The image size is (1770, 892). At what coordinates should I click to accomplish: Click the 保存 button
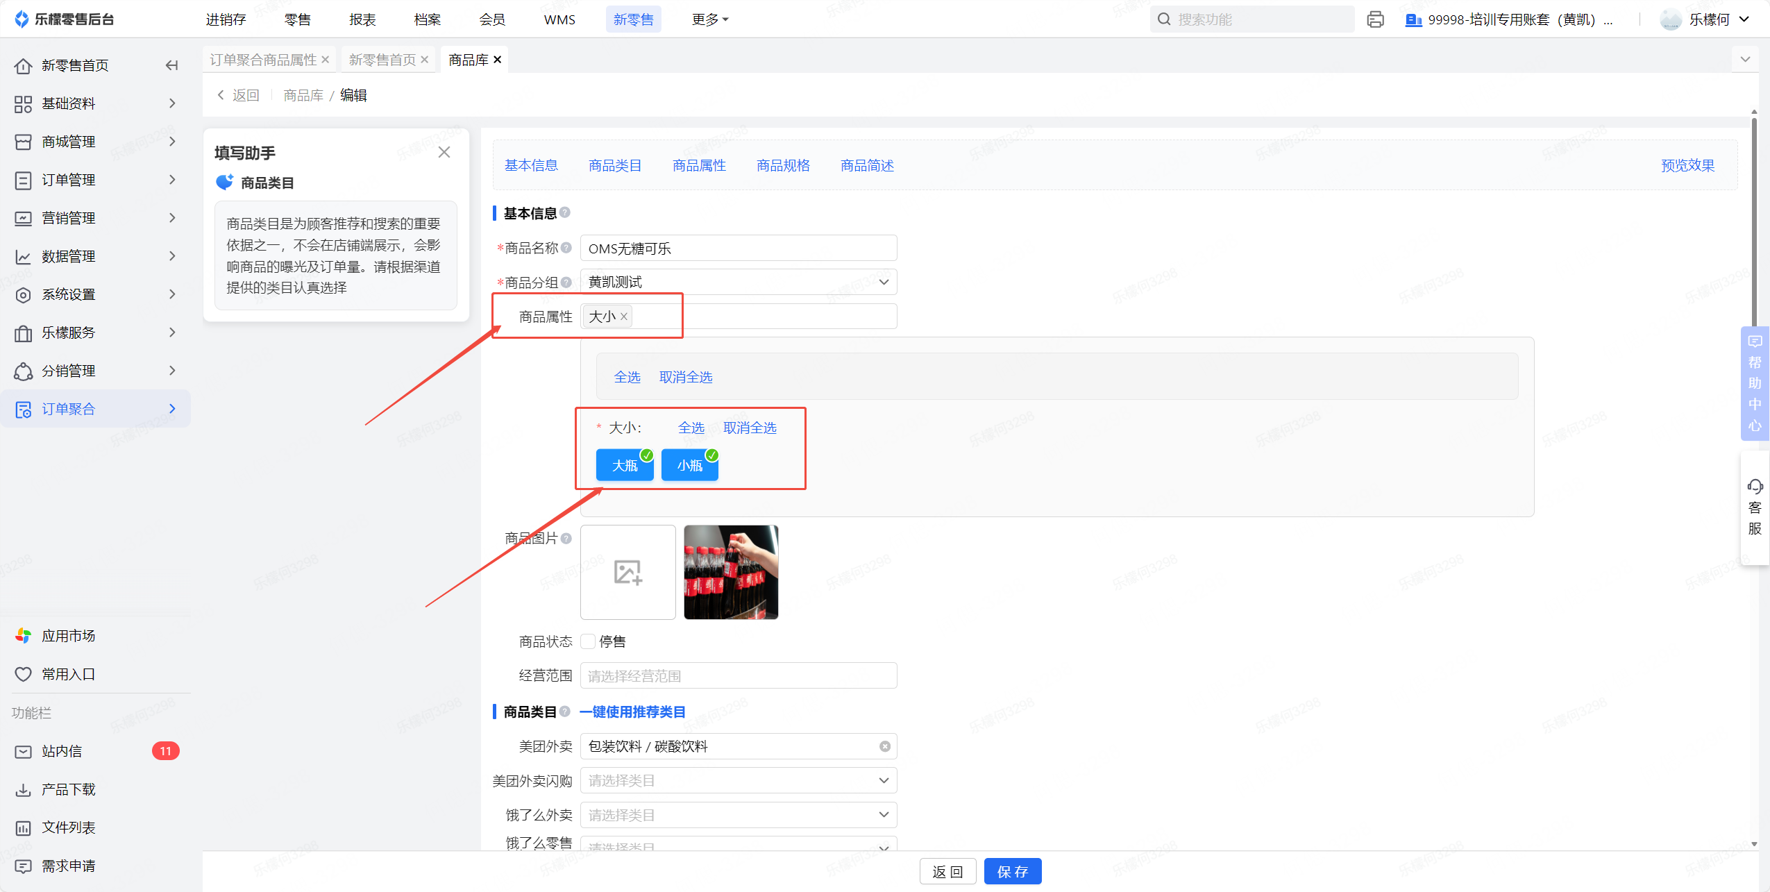1012,871
